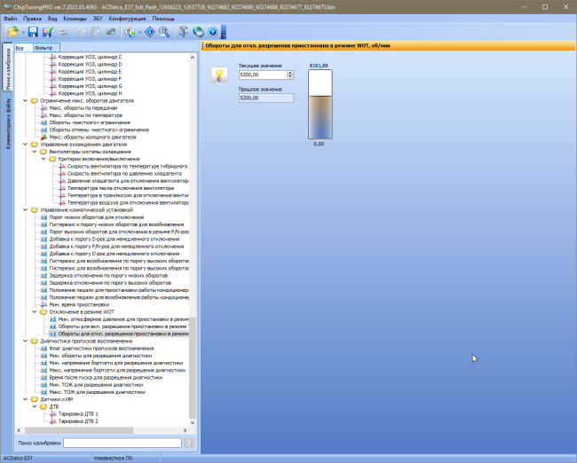Open the Команды menu
Viewport: 577px width, 463px height.
pyautogui.click(x=75, y=19)
